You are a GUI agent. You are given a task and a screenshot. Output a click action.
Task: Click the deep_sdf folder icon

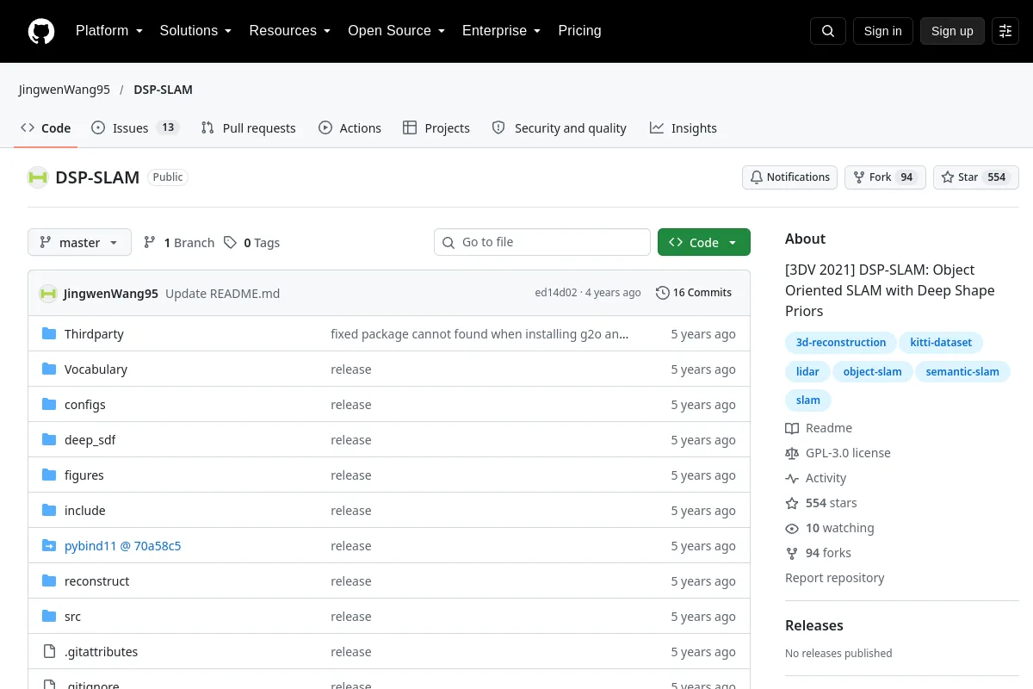click(x=49, y=440)
